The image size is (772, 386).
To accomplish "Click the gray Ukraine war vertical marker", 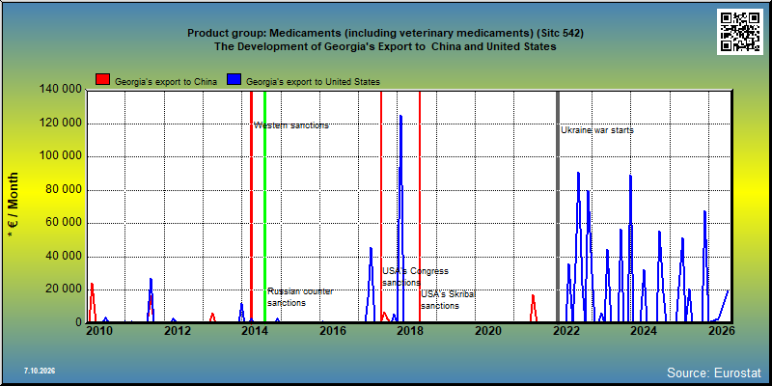I will (x=558, y=207).
